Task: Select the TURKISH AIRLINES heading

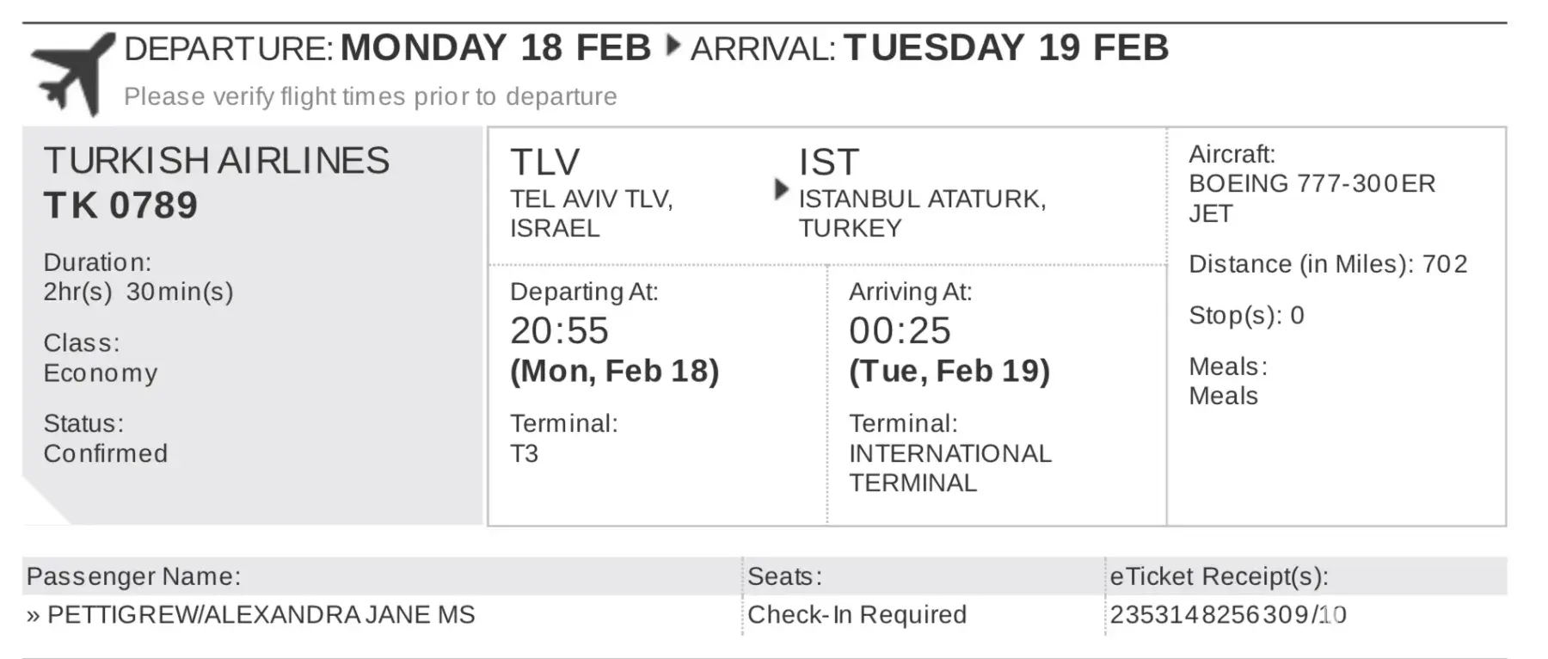Action: [216, 161]
